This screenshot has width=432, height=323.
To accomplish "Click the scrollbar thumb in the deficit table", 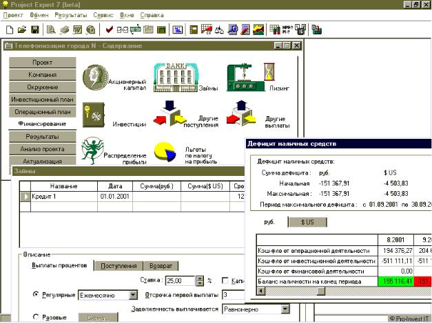I will 321,291.
